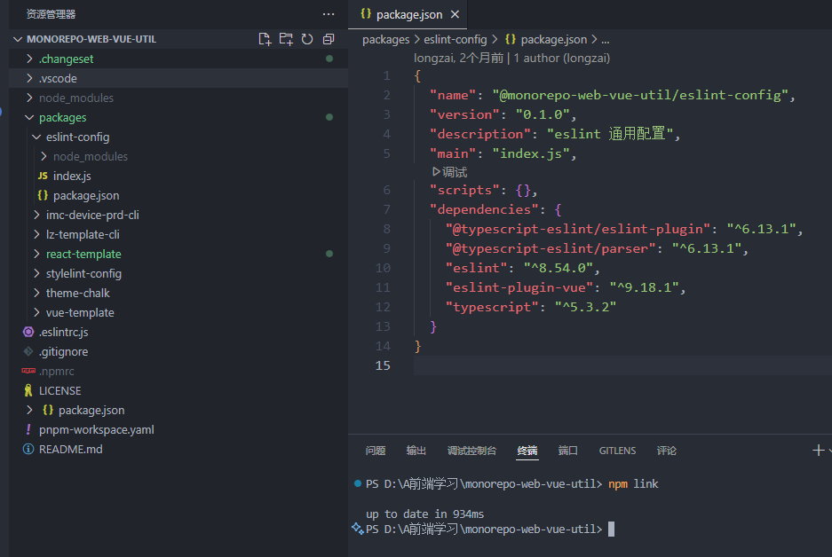Click the "dependencies" key on line 7
Screen dimensions: 832x557
tap(484, 210)
